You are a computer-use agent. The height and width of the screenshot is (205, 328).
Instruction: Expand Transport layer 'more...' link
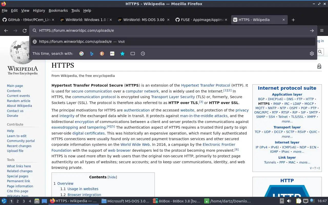pos(287,137)
